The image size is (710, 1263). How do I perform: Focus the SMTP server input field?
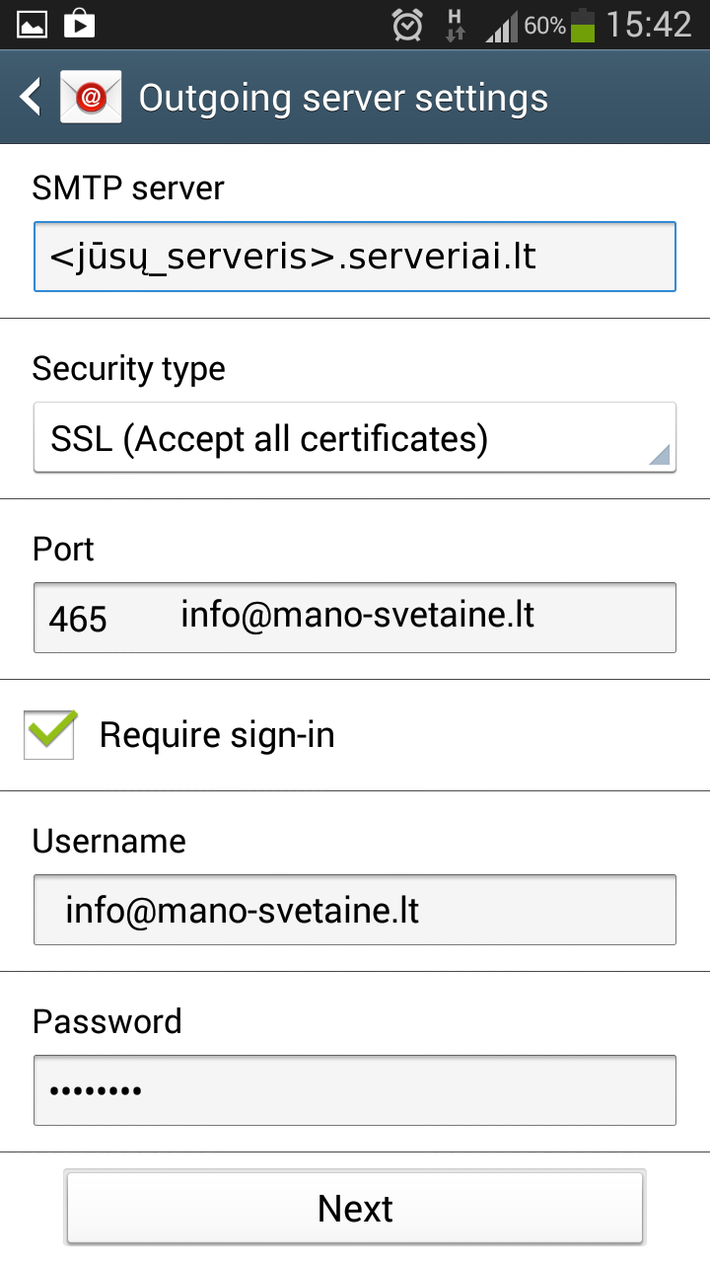click(354, 258)
